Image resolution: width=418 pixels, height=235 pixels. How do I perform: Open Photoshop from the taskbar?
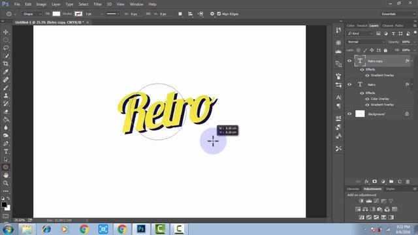[141, 229]
